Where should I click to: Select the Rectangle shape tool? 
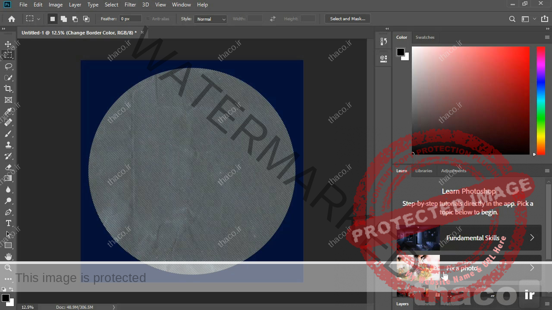(8, 245)
